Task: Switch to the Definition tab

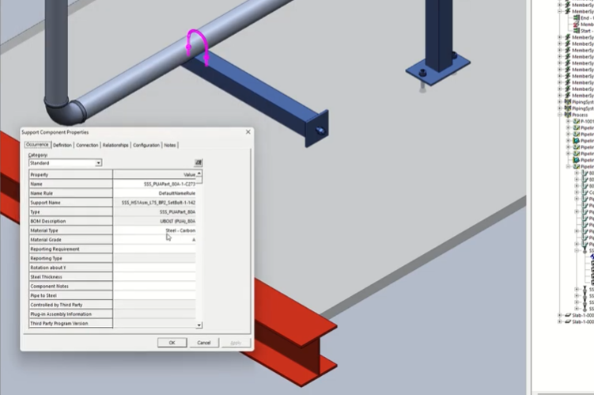Action: 62,145
